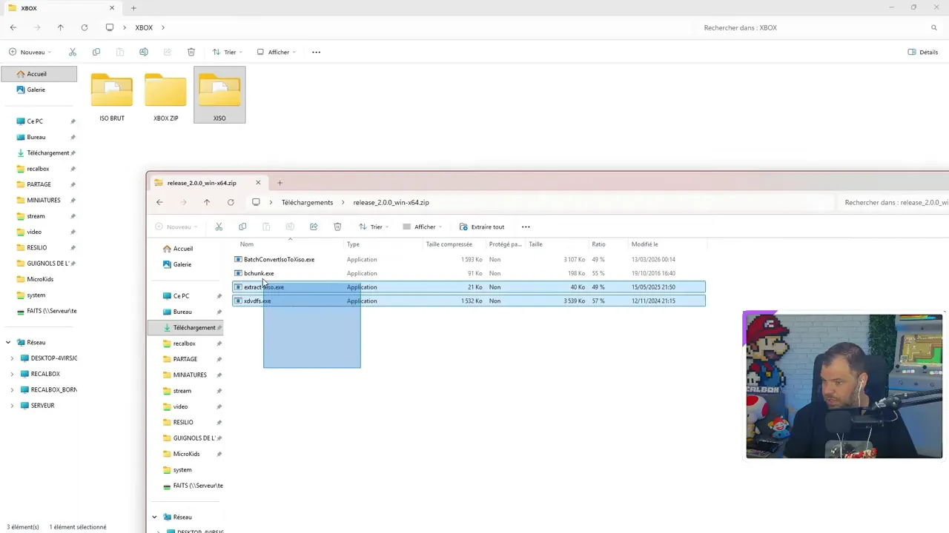Open the XBOX ZIP folder

[165, 97]
